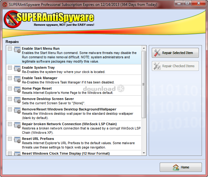Click the icon beside Repair broken Network Connection

17,125
